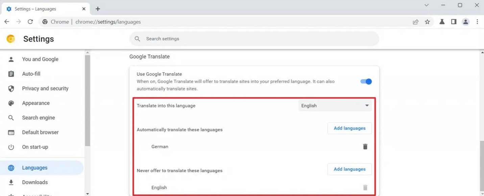Screen dimensions: 484x196
Task: Select Languages in the sidebar
Action: pos(42,168)
